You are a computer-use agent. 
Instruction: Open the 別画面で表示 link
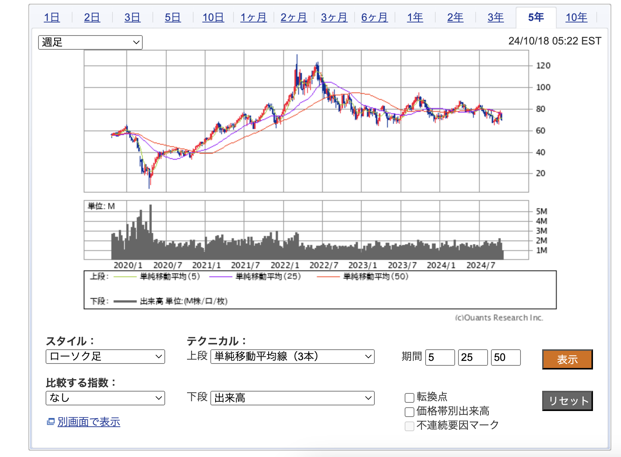pyautogui.click(x=89, y=422)
